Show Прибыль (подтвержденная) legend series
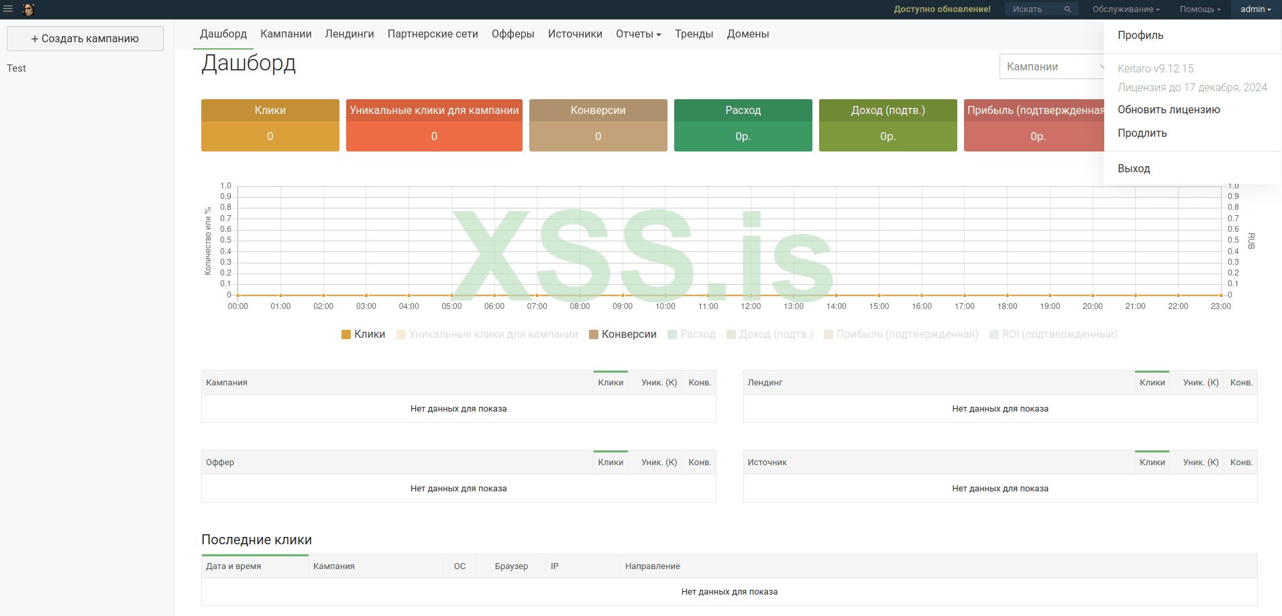1282x616 pixels. tap(901, 334)
